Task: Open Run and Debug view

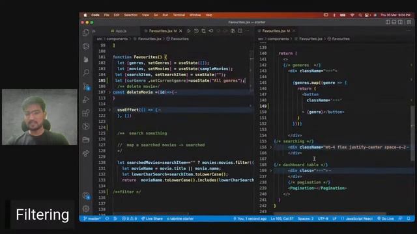Action: click(x=85, y=99)
